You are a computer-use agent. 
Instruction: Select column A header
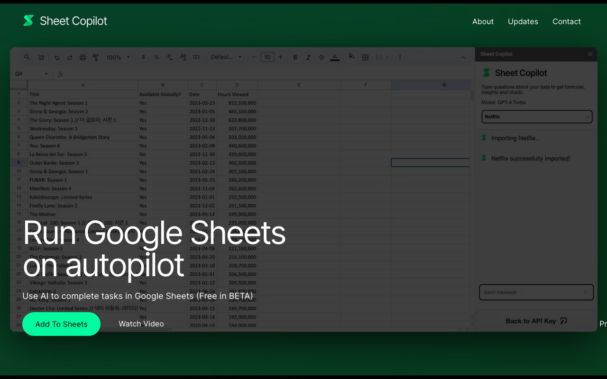click(83, 85)
